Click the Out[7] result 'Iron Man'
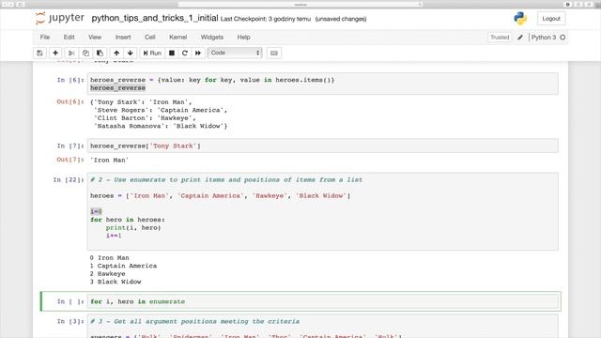Image resolution: width=601 pixels, height=338 pixels. pos(109,160)
